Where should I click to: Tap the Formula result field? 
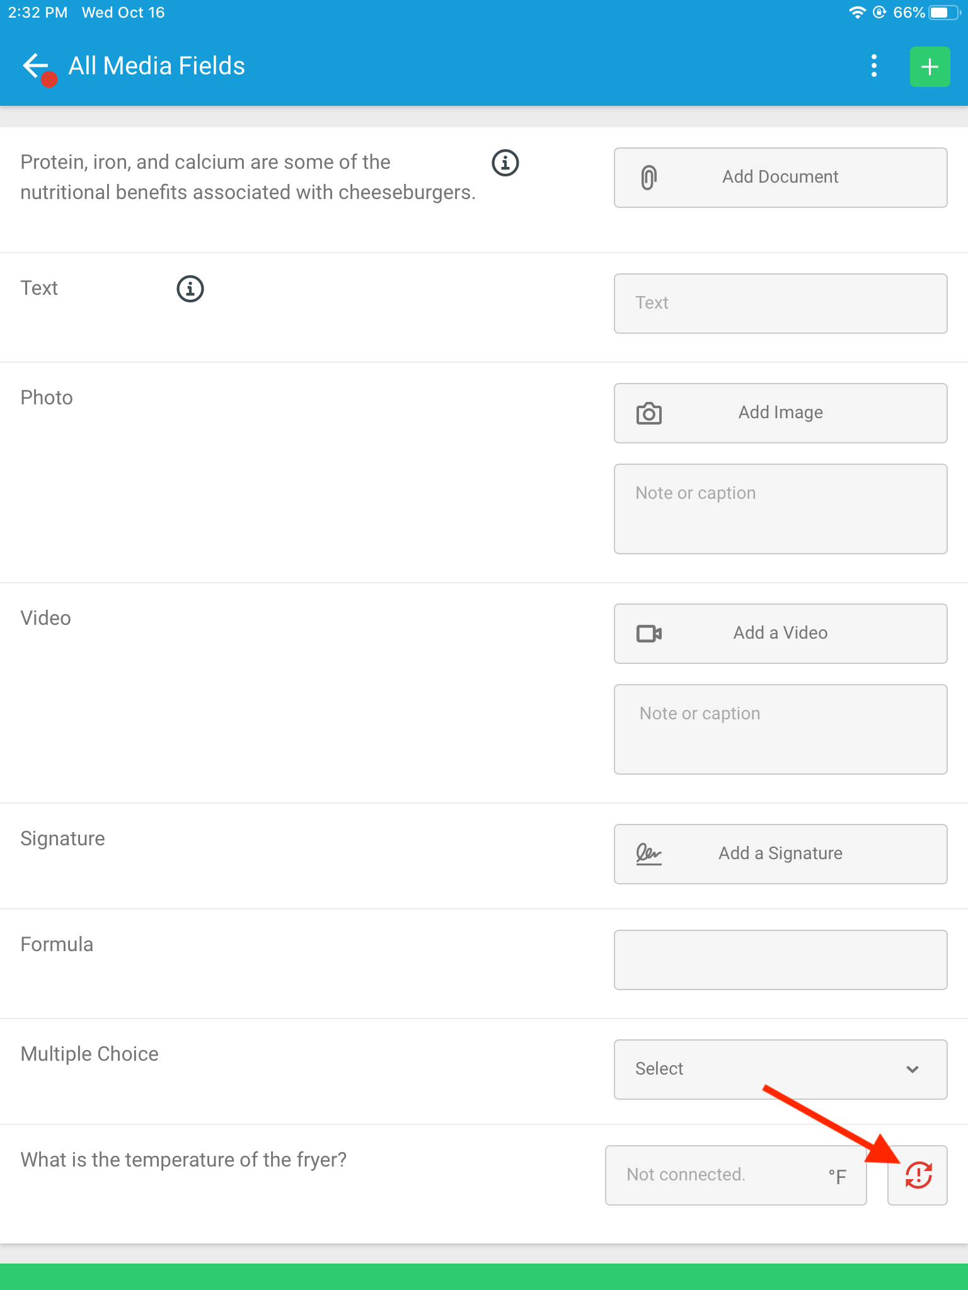tap(780, 960)
